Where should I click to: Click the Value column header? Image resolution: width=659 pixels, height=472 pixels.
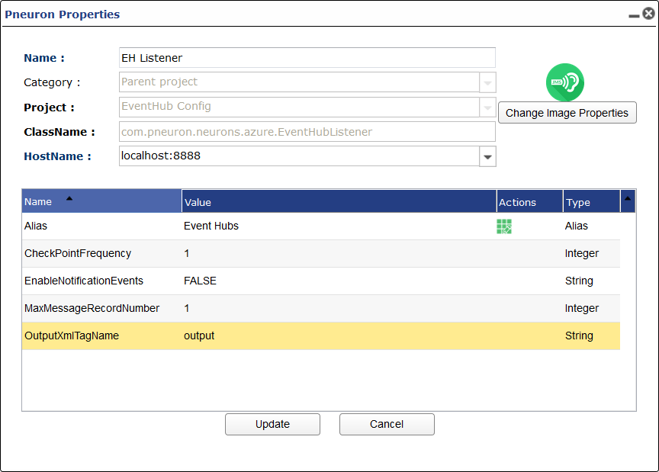point(339,201)
